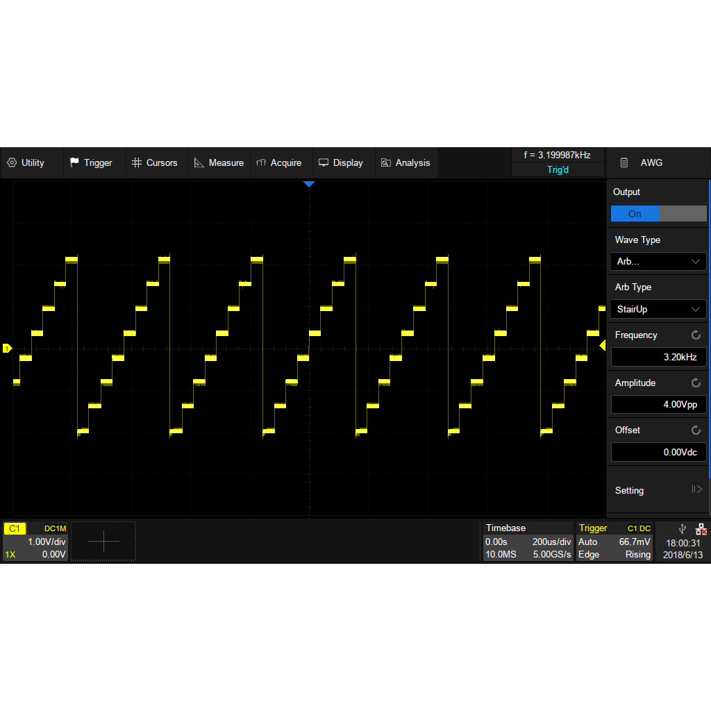This screenshot has height=711, width=711.
Task: Open the Timebase settings box
Action: coord(528,542)
